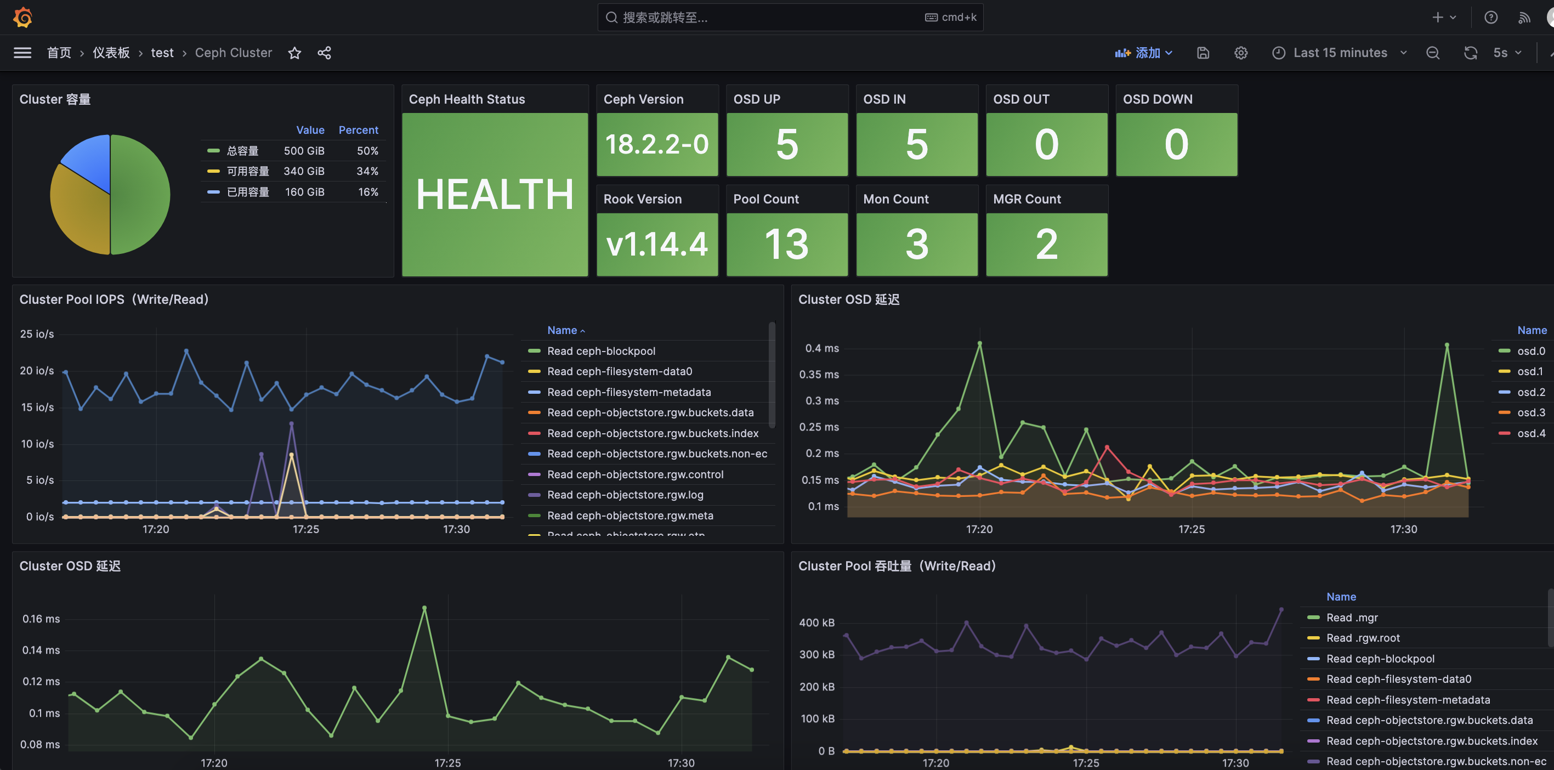Click the refresh dashboard icon
The image size is (1554, 770).
[1470, 53]
